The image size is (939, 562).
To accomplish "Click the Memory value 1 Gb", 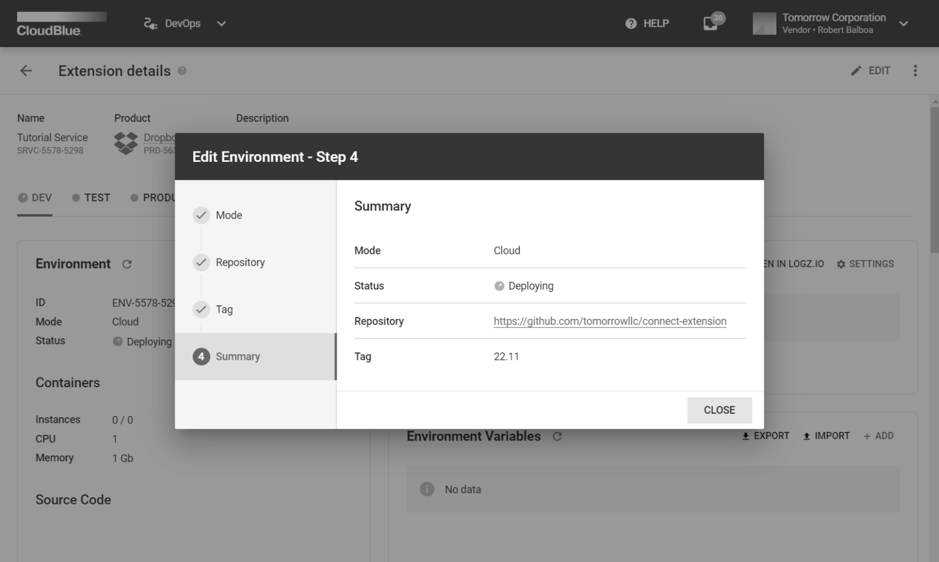I will tap(122, 458).
